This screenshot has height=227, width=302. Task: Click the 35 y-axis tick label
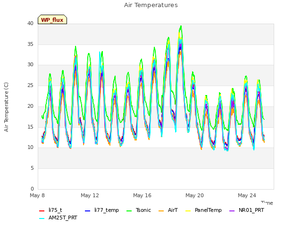point(30,44)
